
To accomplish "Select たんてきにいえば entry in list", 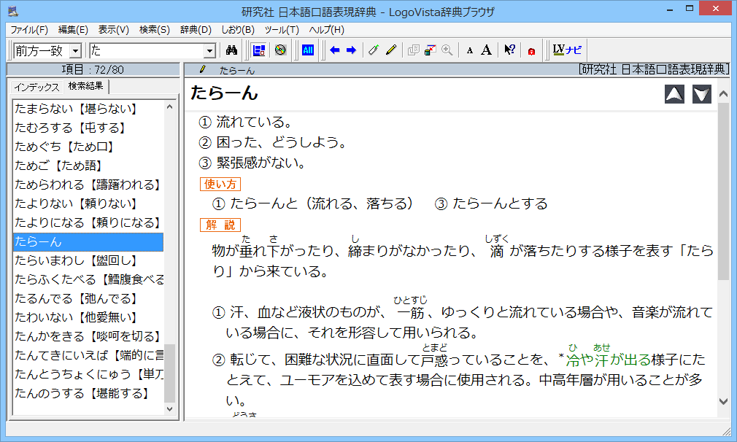I will click(88, 356).
